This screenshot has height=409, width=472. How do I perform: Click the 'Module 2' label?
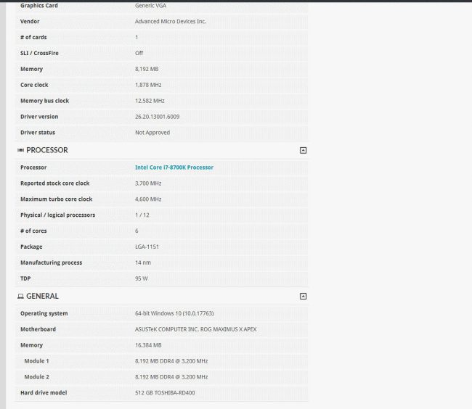point(36,377)
